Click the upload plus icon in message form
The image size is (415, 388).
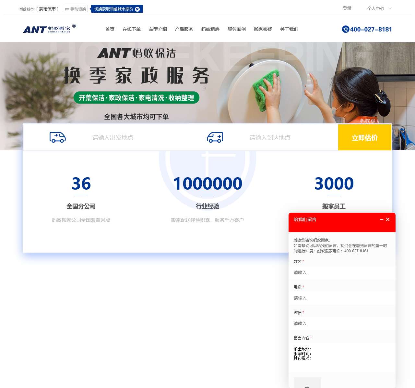[x=307, y=383]
